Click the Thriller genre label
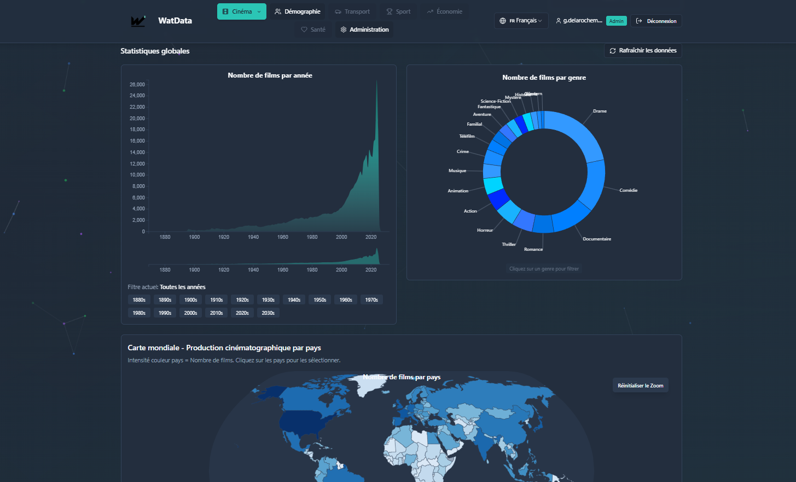 pyautogui.click(x=509, y=244)
